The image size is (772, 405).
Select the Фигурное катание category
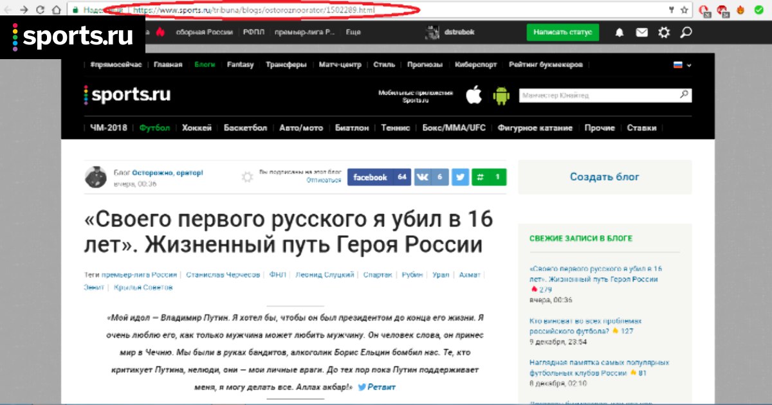pos(535,128)
